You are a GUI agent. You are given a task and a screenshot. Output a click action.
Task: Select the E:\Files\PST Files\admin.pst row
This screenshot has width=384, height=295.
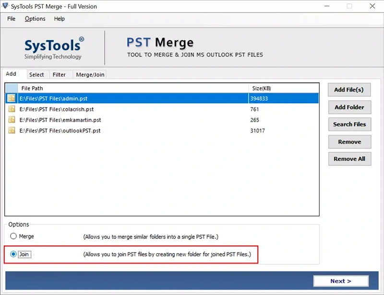pyautogui.click(x=162, y=98)
